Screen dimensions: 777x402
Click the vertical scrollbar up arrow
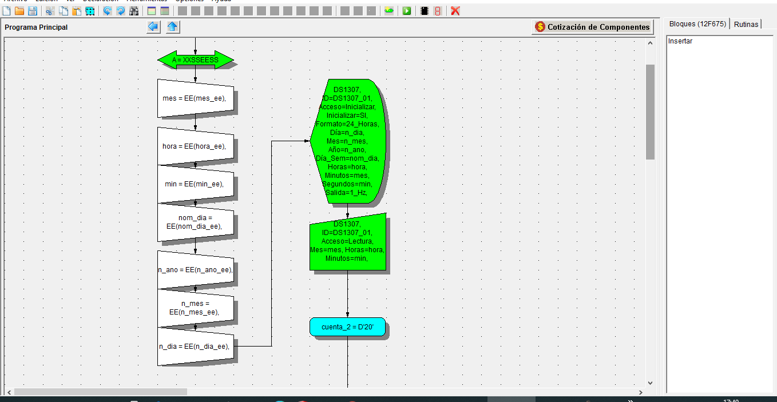tap(650, 43)
